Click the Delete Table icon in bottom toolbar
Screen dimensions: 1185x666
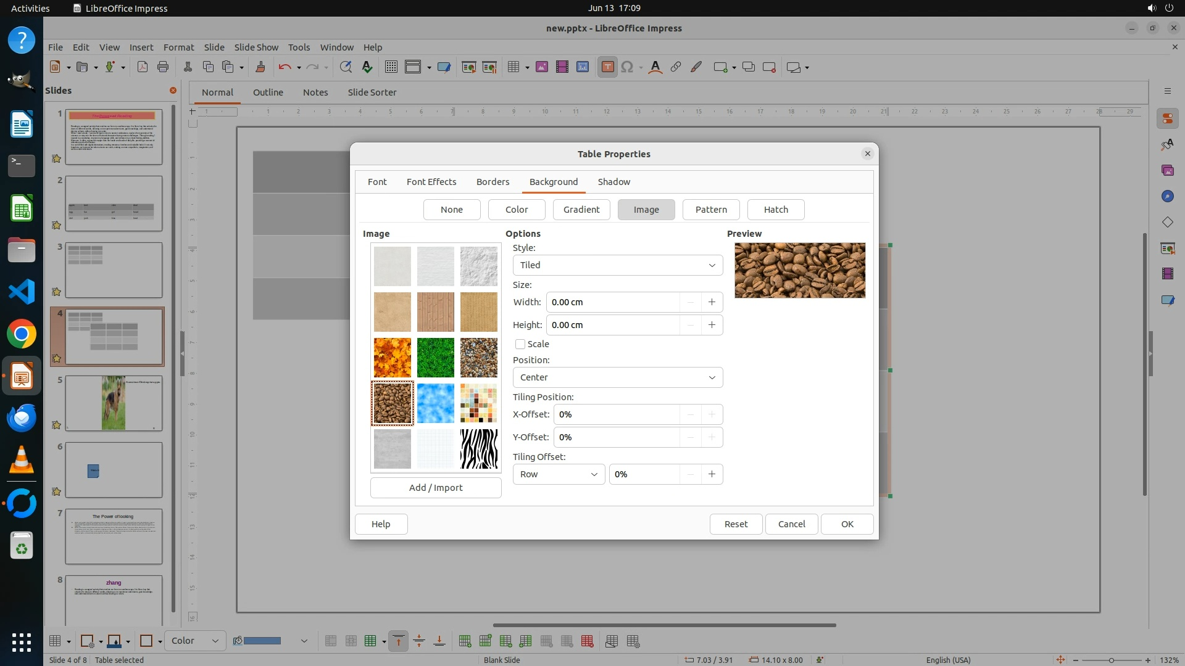click(587, 641)
